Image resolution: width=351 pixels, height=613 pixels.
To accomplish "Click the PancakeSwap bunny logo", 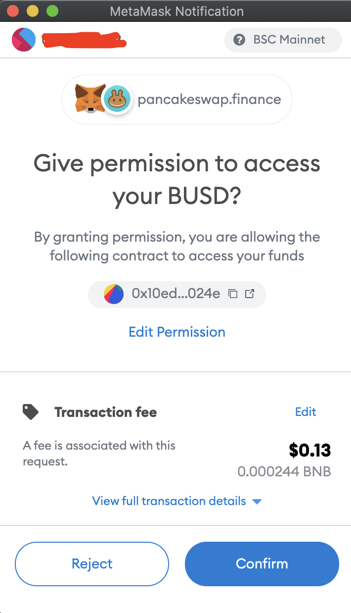I will (x=117, y=100).
